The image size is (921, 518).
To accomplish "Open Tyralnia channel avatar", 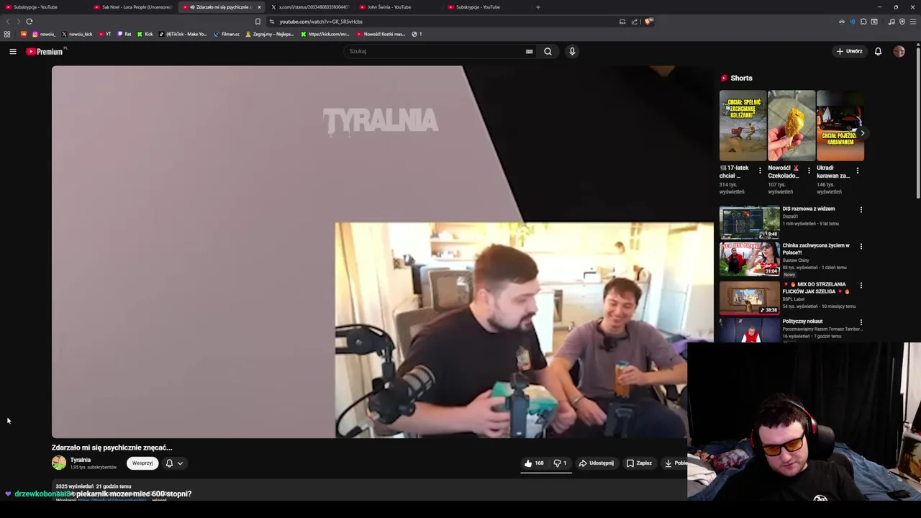I will pos(59,463).
